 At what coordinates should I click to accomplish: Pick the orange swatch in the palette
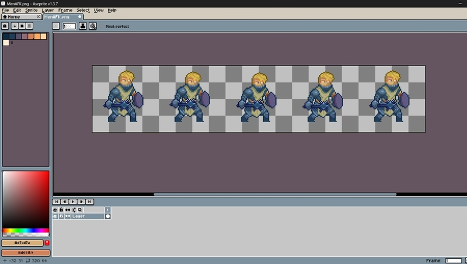(x=37, y=37)
